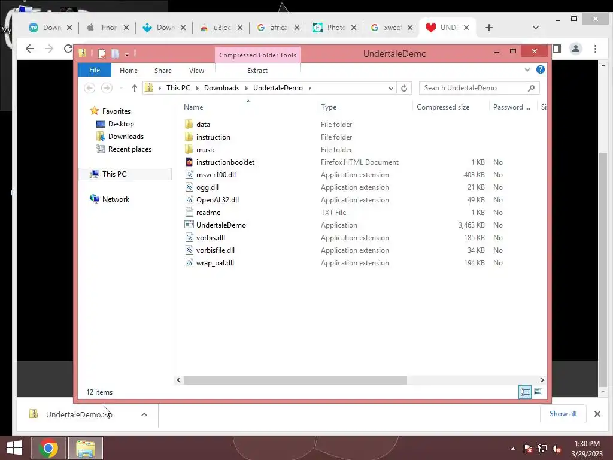613x460 pixels.
Task: Switch to Details view layout icon
Action: pos(525,392)
